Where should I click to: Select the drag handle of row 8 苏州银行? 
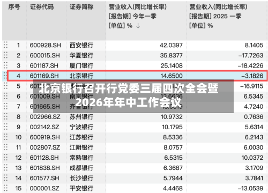[5, 116]
